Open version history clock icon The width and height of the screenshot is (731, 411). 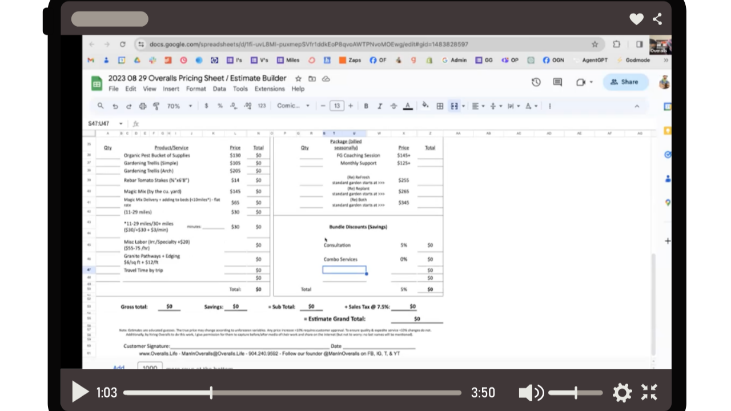(x=536, y=82)
